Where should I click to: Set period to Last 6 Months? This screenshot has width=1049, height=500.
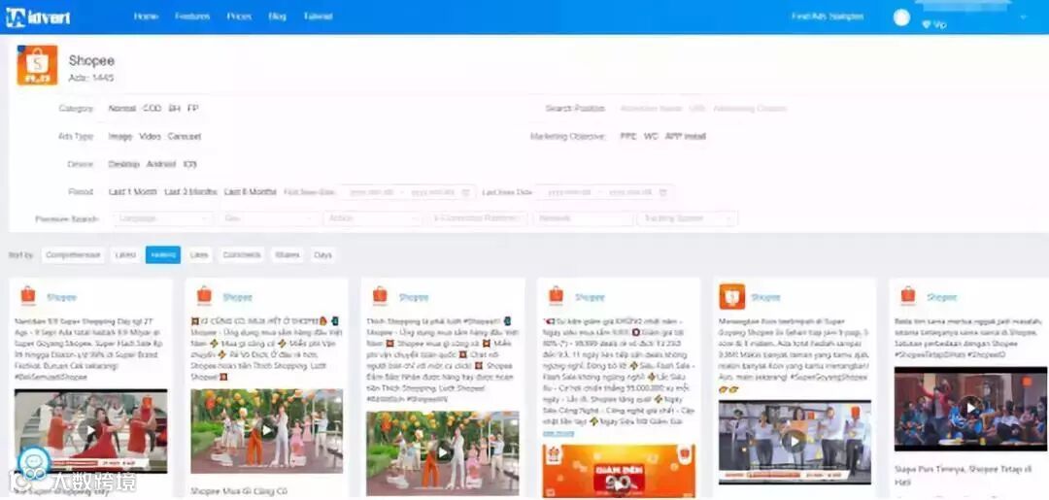tap(251, 192)
